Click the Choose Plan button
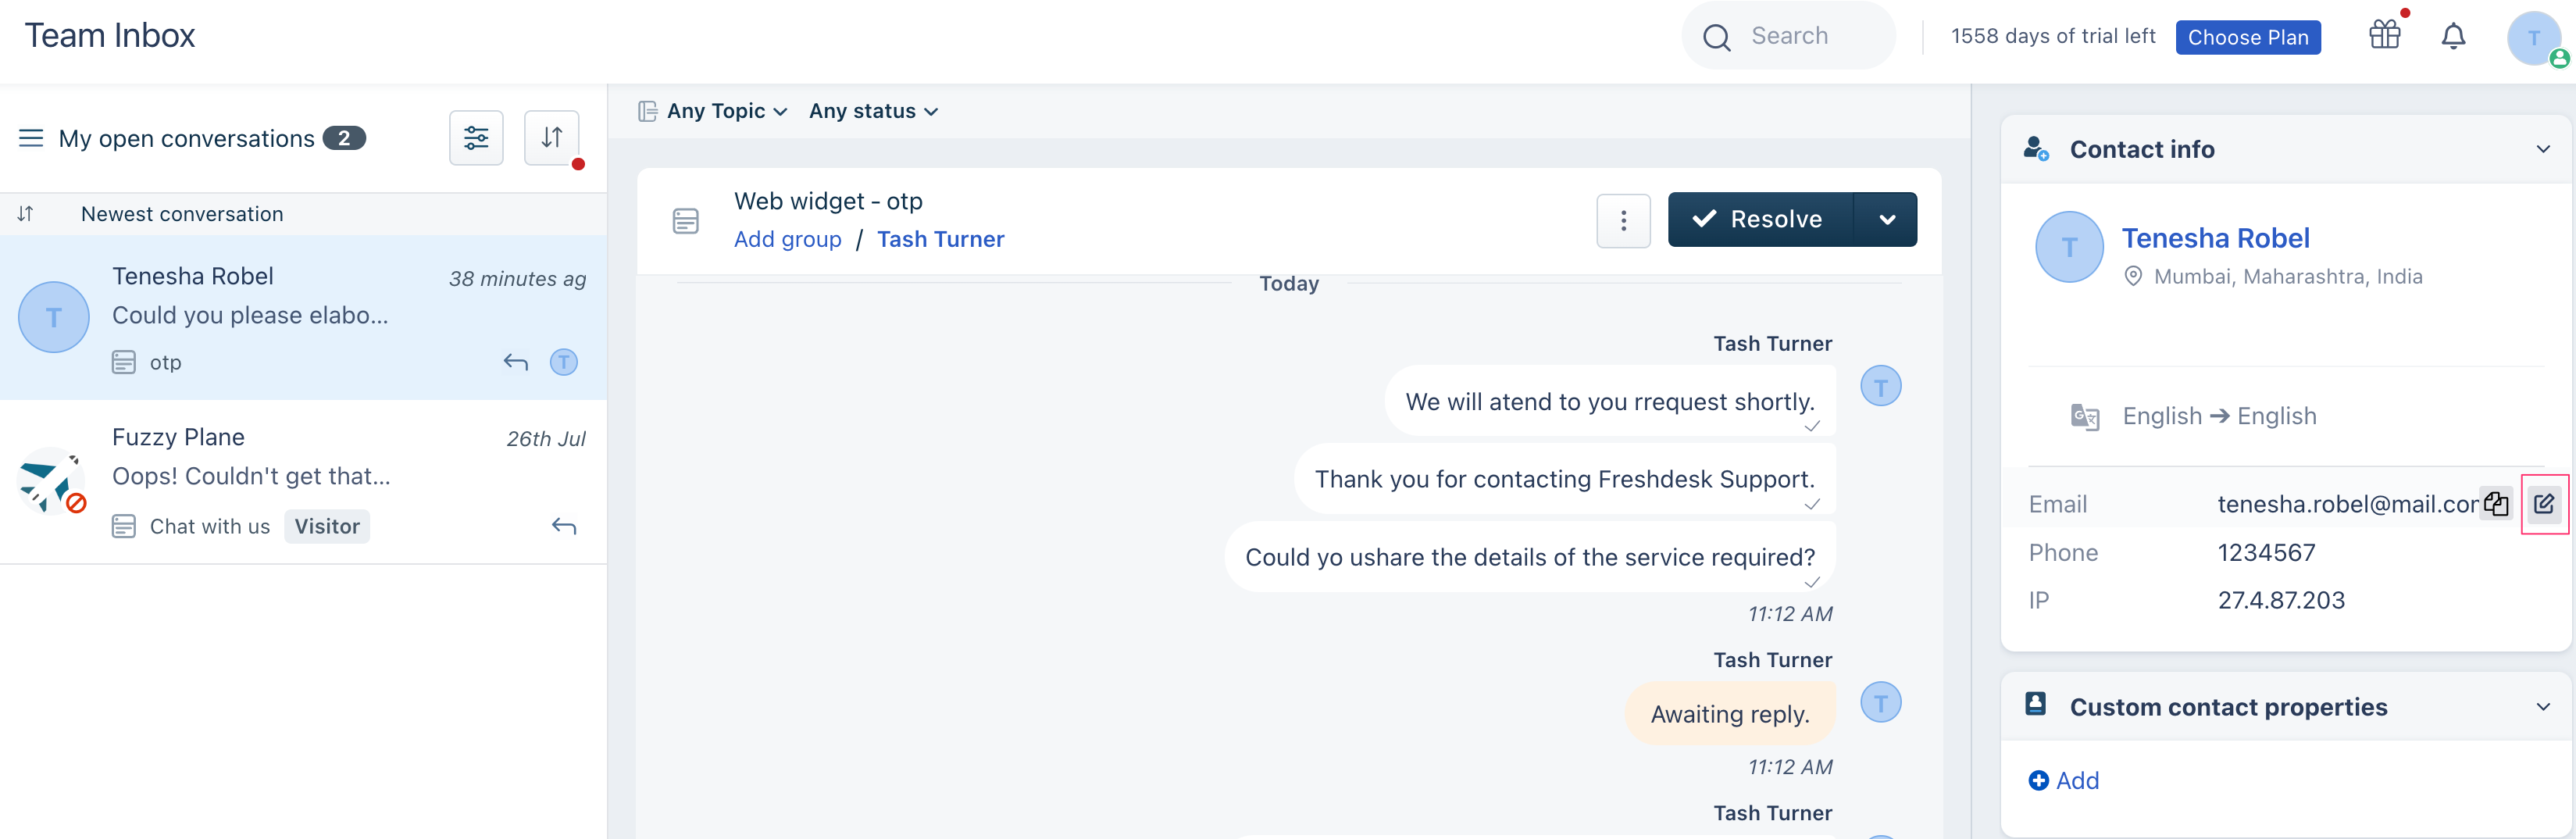 pos(2248,37)
